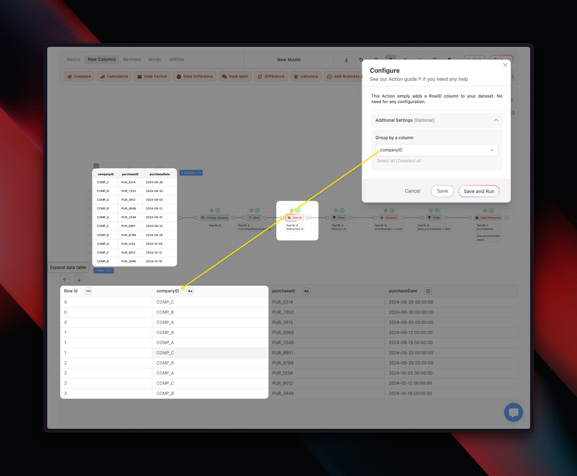577x476 pixels.
Task: Click the info icon above Change Columns node
Action: [x=212, y=211]
